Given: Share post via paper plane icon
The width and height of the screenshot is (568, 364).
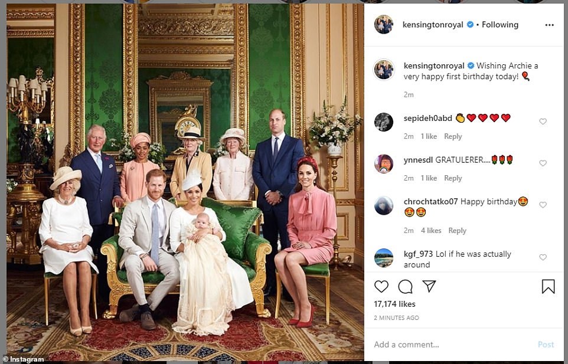Looking at the screenshot, I should [429, 287].
